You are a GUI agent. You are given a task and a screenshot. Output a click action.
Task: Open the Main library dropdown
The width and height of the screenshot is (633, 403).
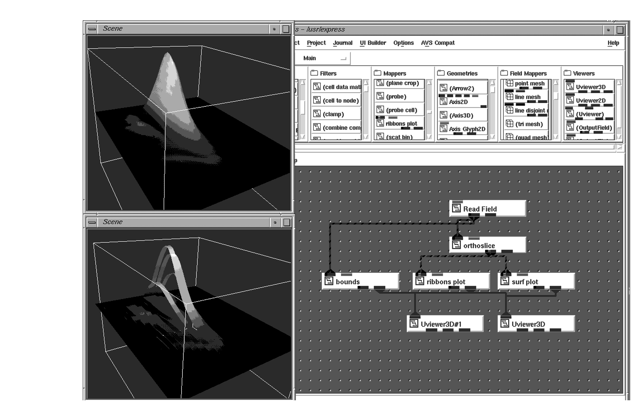coord(343,58)
